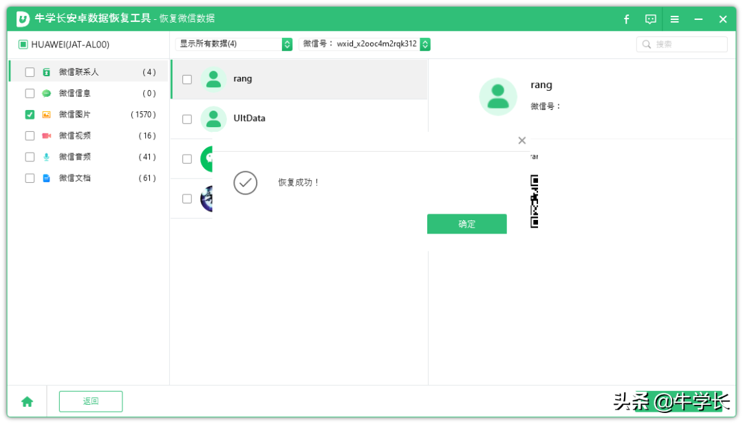Click the QR code image
Screen dimensions: 743x424
click(x=535, y=201)
